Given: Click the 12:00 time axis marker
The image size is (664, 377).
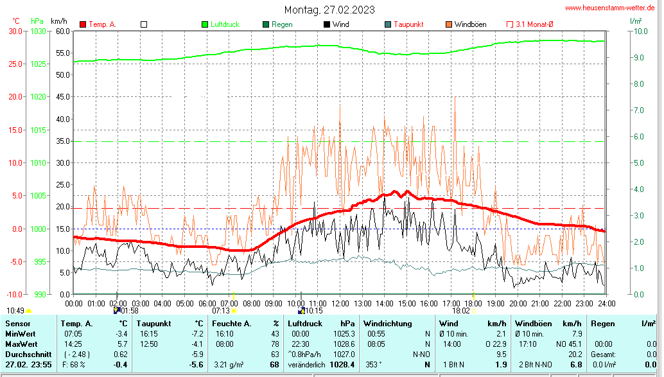Looking at the screenshot, I should tap(340, 303).
